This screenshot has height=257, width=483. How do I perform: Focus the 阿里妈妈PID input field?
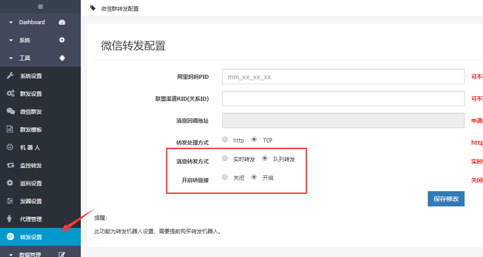pyautogui.click(x=343, y=77)
